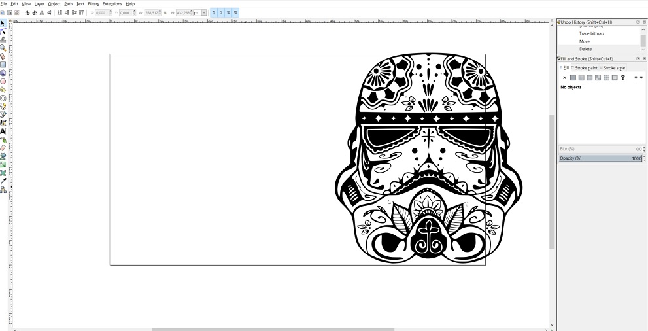648x331 pixels.
Task: Choose Mesh gradient fill type
Action: pos(598,77)
